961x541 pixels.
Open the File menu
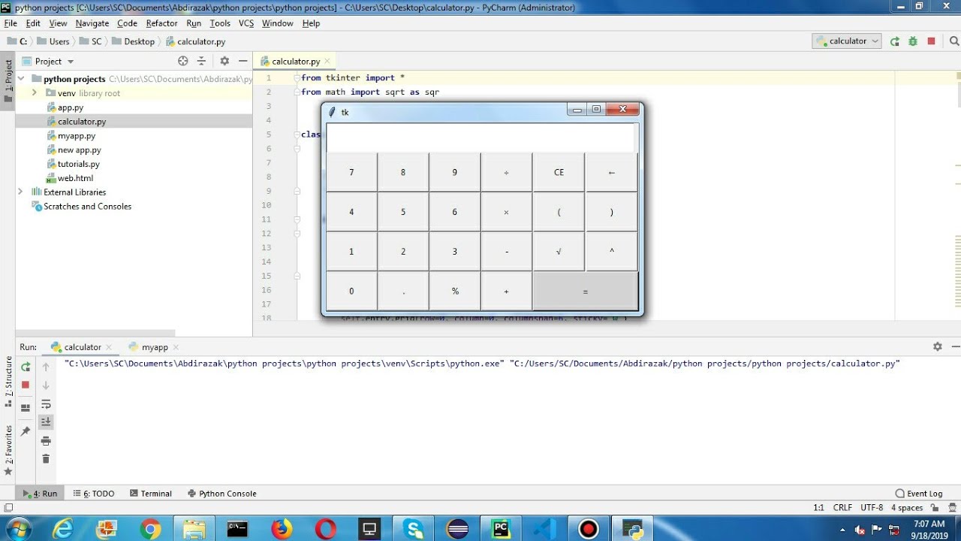11,23
